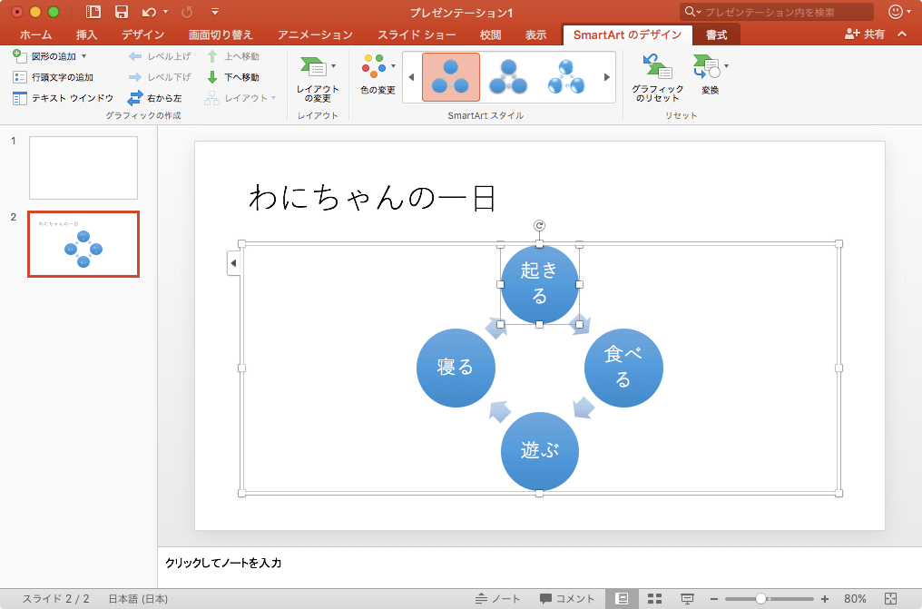Click the 共有 share button
The height and width of the screenshot is (609, 922).
point(864,34)
